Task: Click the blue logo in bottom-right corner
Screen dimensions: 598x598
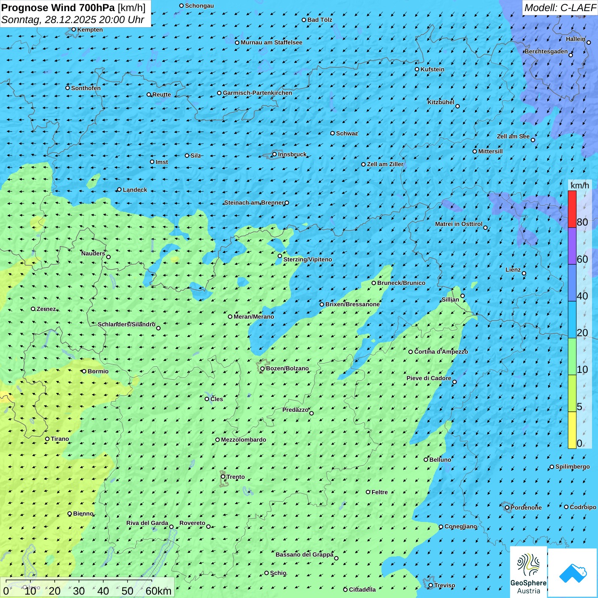Action: tap(573, 573)
